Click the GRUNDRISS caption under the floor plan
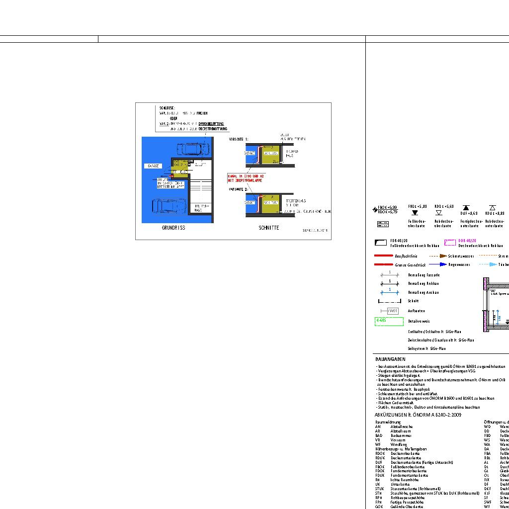 [173, 228]
